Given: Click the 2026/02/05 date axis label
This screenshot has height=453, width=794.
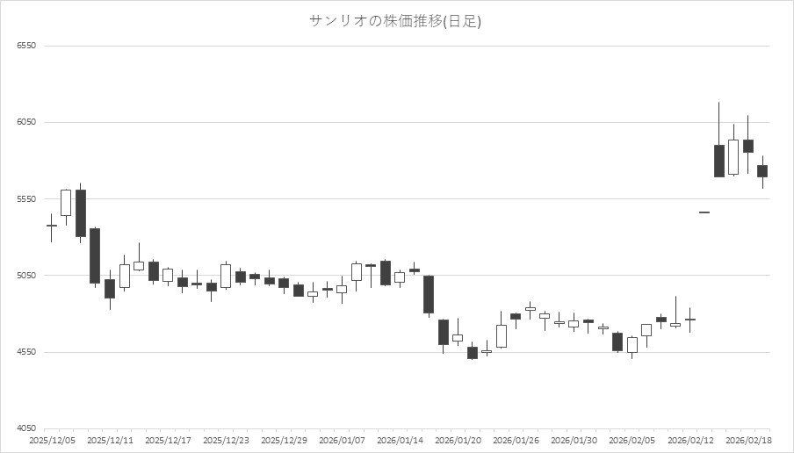Looking at the screenshot, I should tap(632, 440).
